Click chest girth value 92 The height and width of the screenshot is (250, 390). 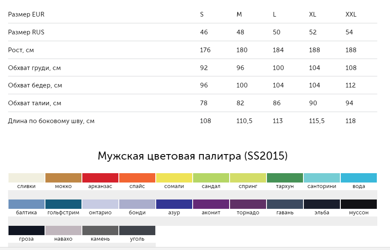coord(204,68)
